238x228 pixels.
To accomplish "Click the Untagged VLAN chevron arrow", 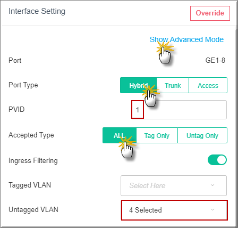I will 212,210.
